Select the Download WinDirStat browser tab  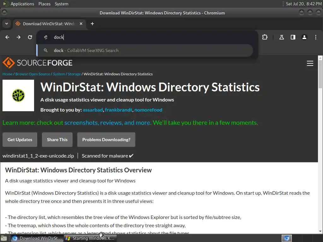point(49,24)
